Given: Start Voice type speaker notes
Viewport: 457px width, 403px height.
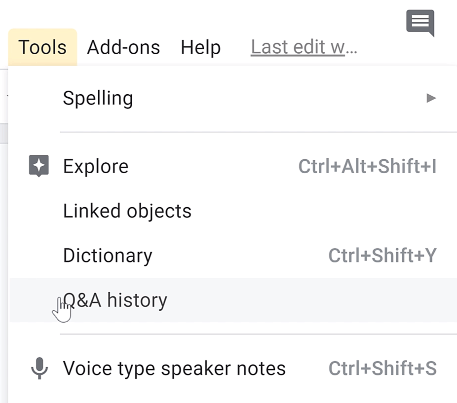Looking at the screenshot, I should click(x=232, y=368).
